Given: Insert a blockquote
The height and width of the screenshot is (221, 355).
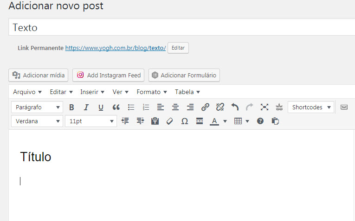Looking at the screenshot, I should (x=116, y=107).
